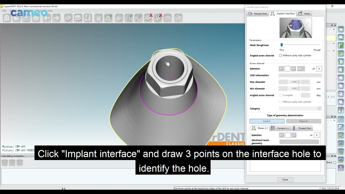This screenshot has height=194, width=345.
Task: Select the Planes (-) tab
Action: pyautogui.click(x=260, y=128)
